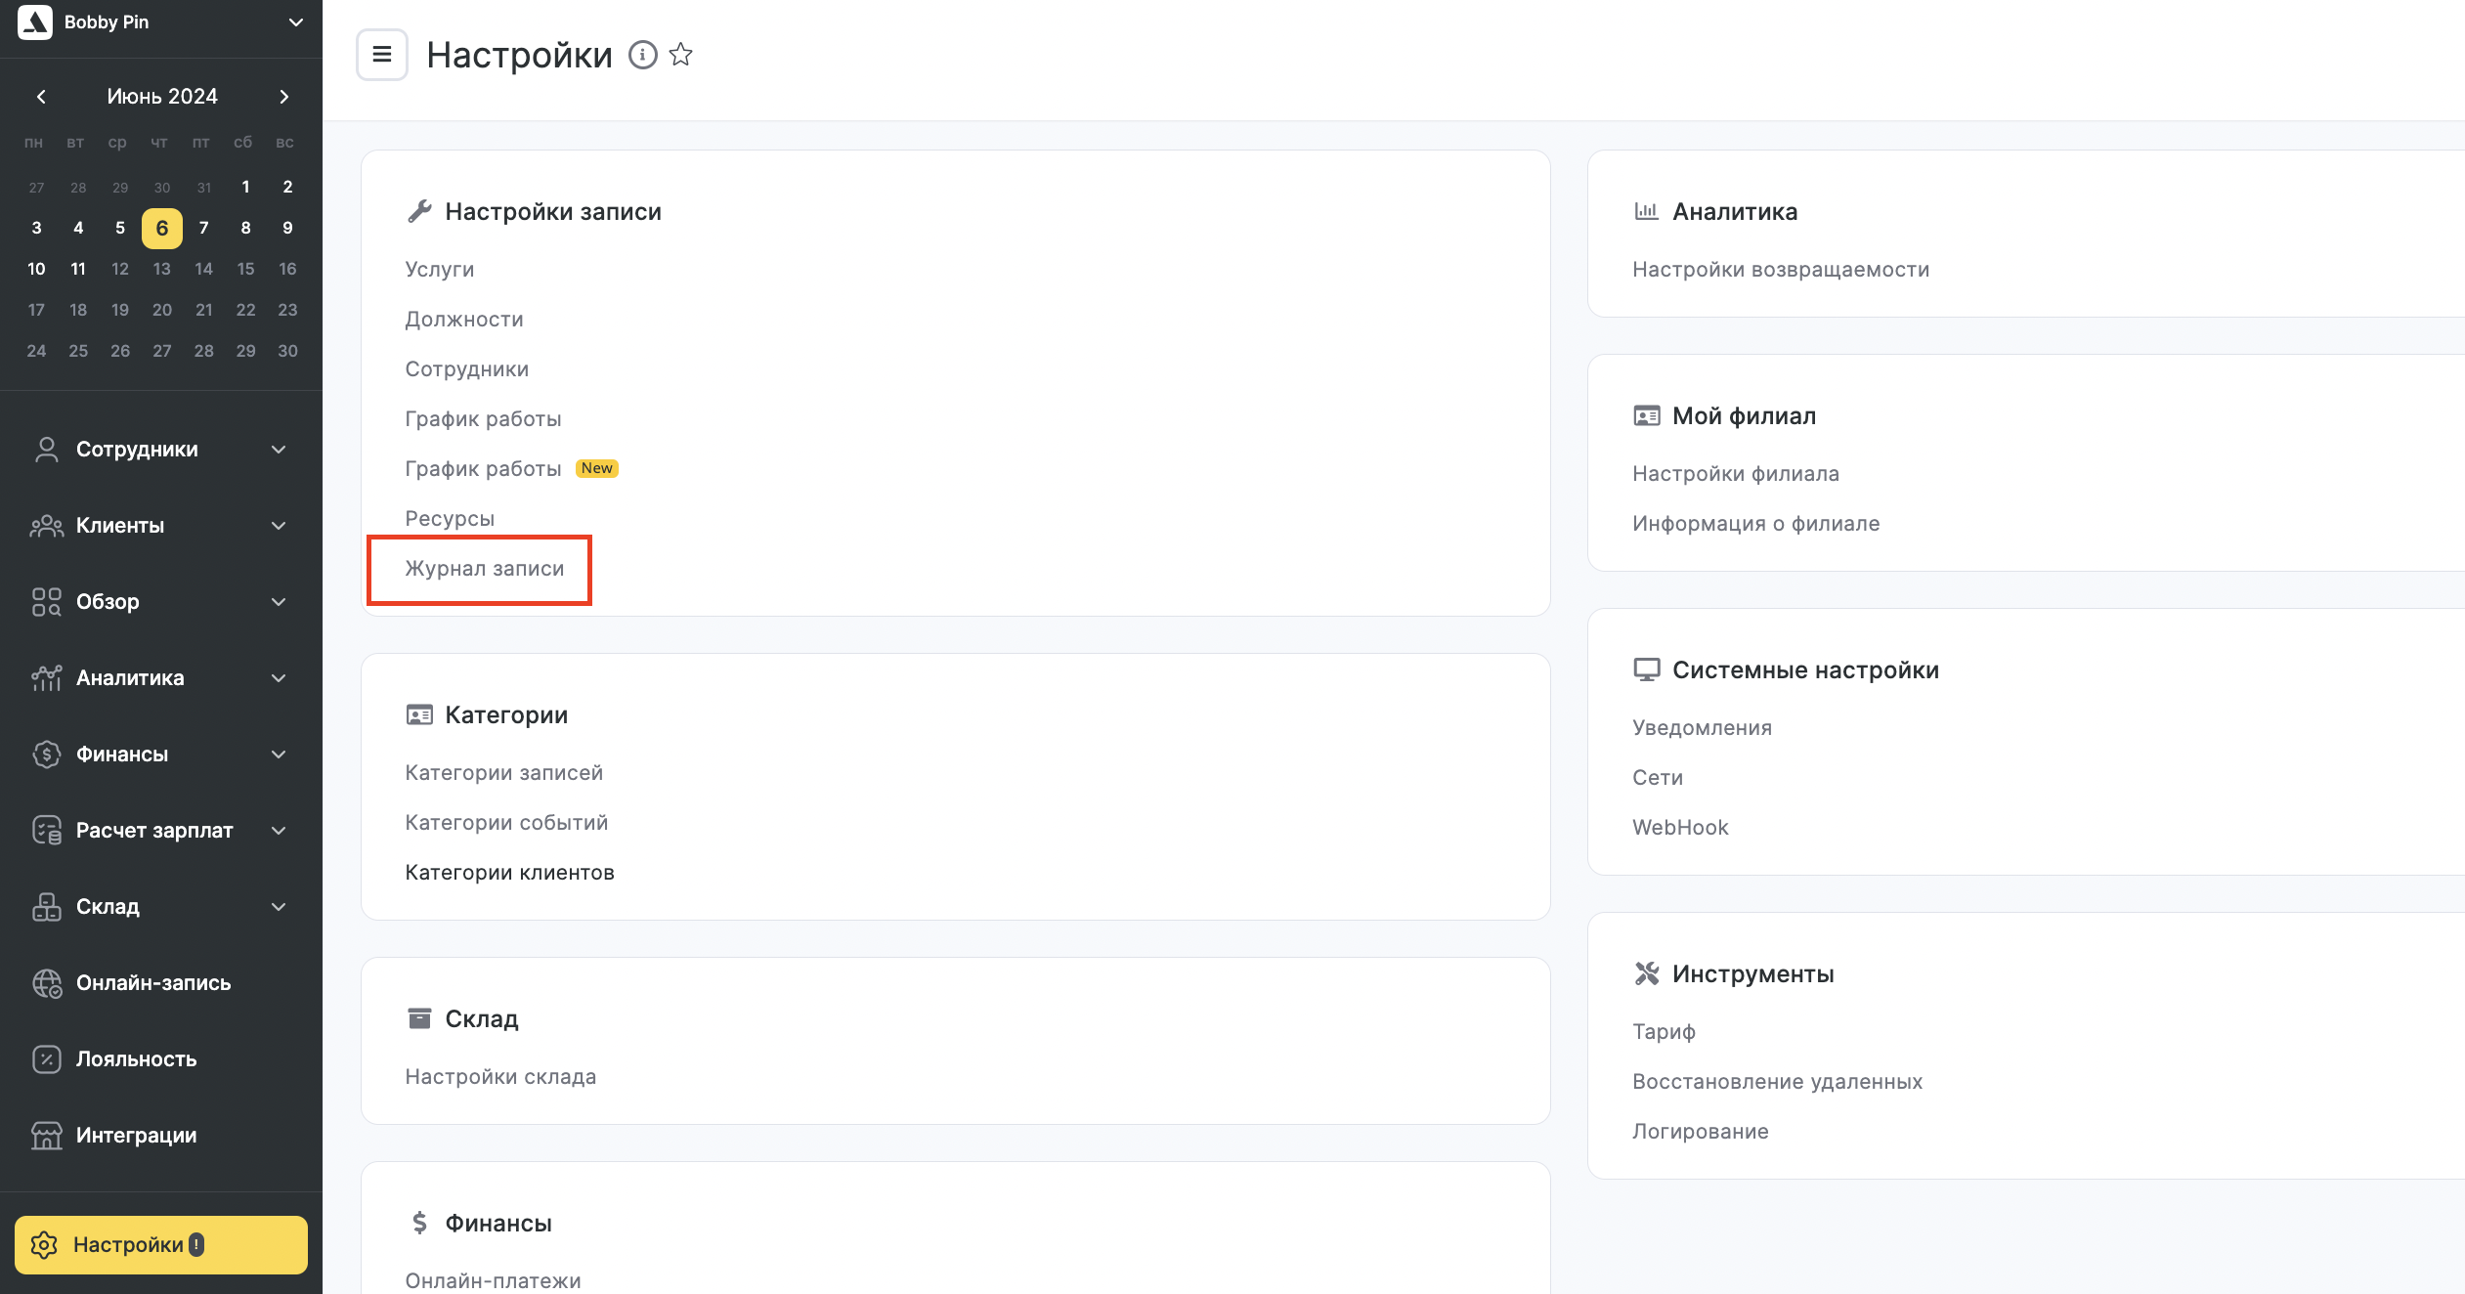This screenshot has width=2465, height=1294.
Task: Click the Клиенты sidebar icon
Action: 46,525
